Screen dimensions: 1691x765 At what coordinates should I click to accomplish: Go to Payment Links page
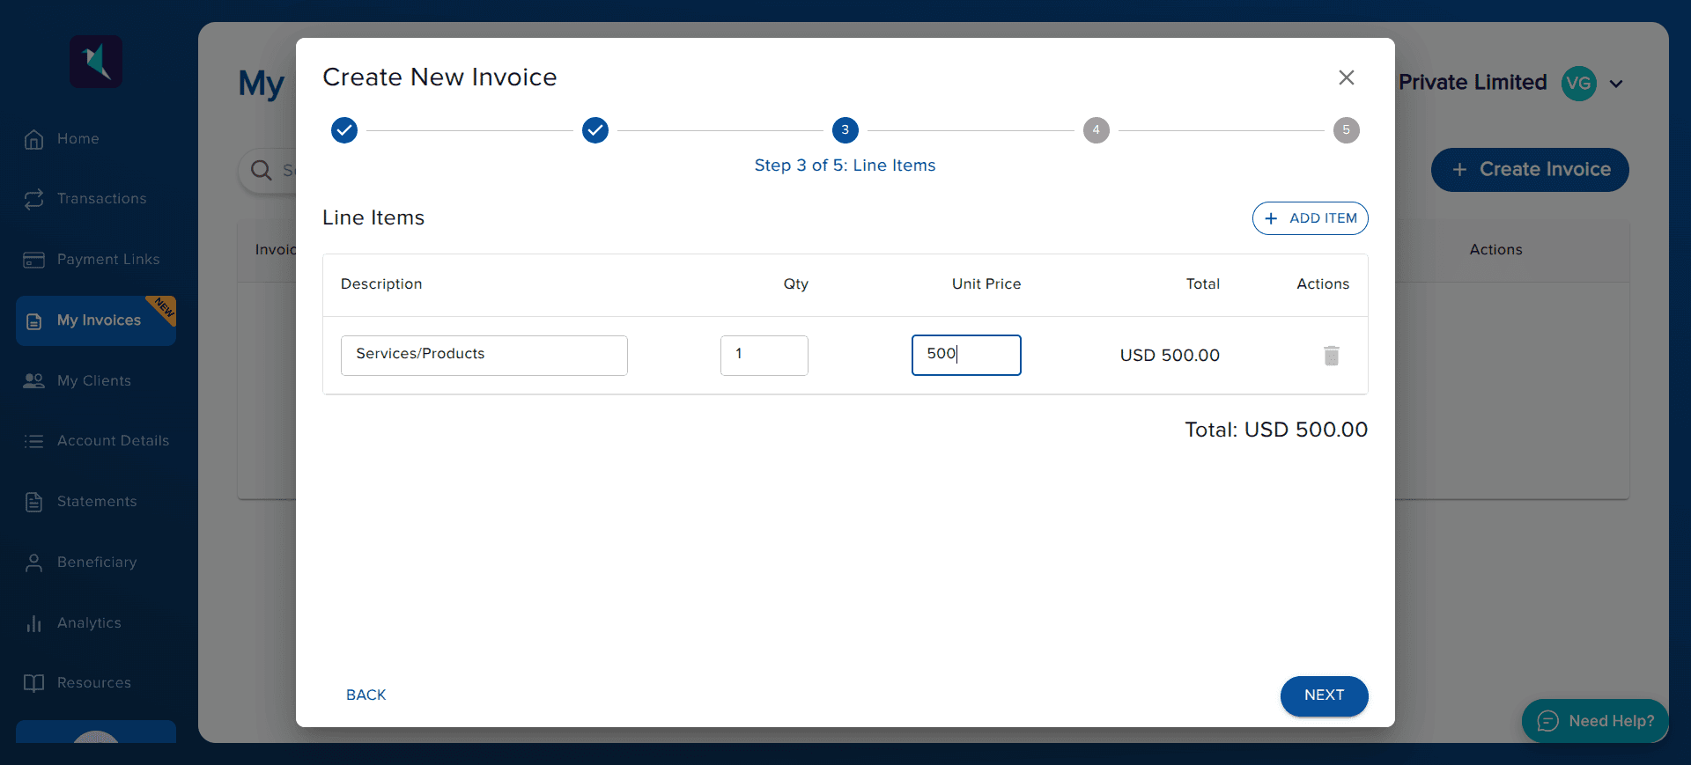[x=107, y=260]
